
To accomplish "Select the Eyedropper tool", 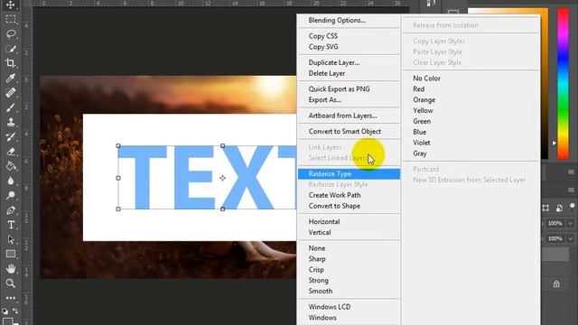I will click(x=10, y=79).
